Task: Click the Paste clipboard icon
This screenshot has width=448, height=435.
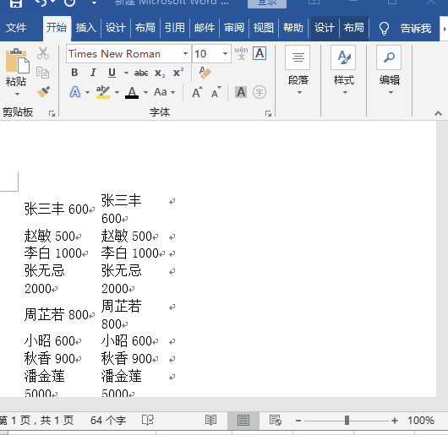Action: [x=17, y=61]
